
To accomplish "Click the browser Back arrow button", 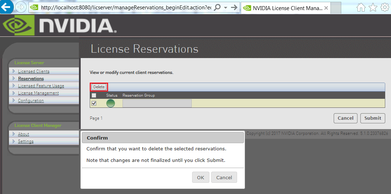I will pyautogui.click(x=6, y=6).
